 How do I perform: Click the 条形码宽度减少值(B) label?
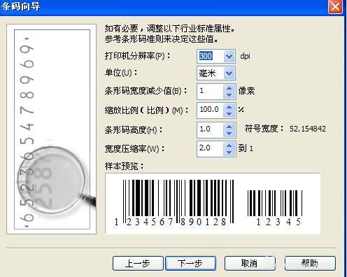[146, 91]
